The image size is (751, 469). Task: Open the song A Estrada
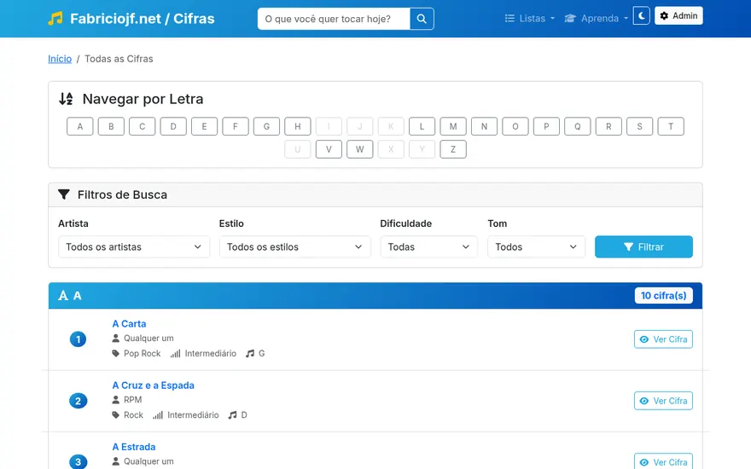point(134,447)
